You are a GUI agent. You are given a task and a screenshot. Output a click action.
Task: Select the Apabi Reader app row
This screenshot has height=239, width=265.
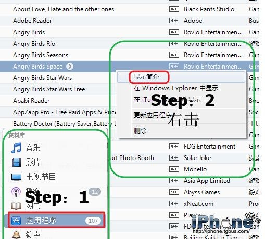point(130,101)
